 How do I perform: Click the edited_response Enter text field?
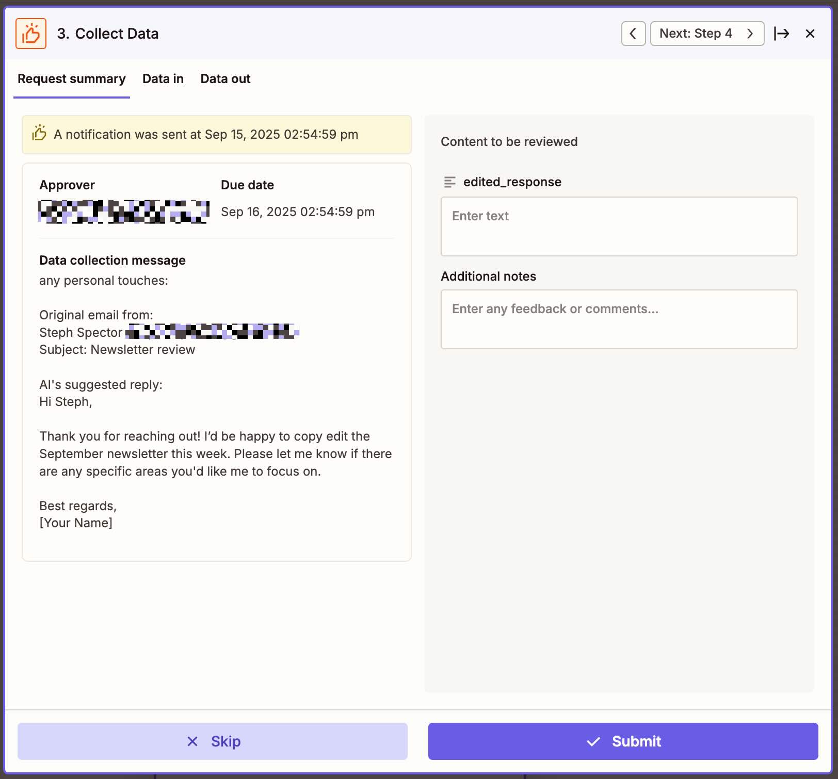(619, 226)
